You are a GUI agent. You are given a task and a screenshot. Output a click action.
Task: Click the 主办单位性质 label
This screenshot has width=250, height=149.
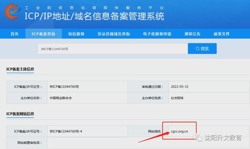coord(153,98)
